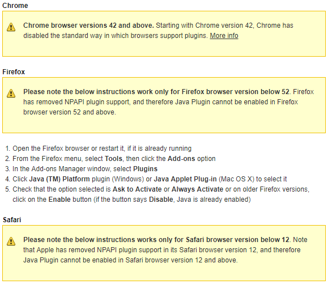Viewport: 332px width, 284px height.
Task: Open the More info link
Action: coord(224,36)
